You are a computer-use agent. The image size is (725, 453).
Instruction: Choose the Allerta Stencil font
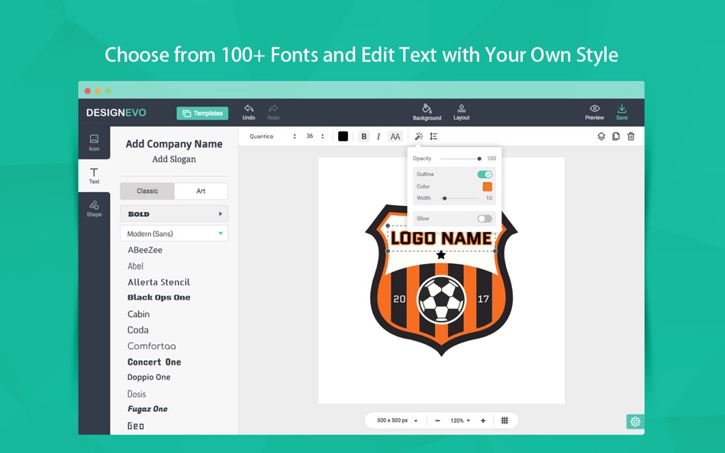click(x=159, y=282)
